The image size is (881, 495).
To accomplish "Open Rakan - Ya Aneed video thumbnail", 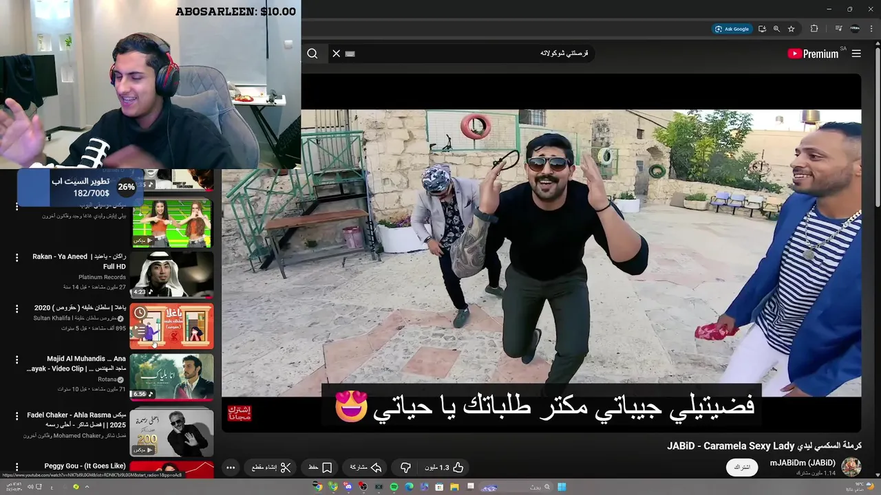I will (x=171, y=274).
